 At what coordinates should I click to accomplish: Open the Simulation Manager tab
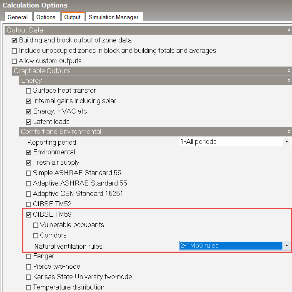coord(114,17)
